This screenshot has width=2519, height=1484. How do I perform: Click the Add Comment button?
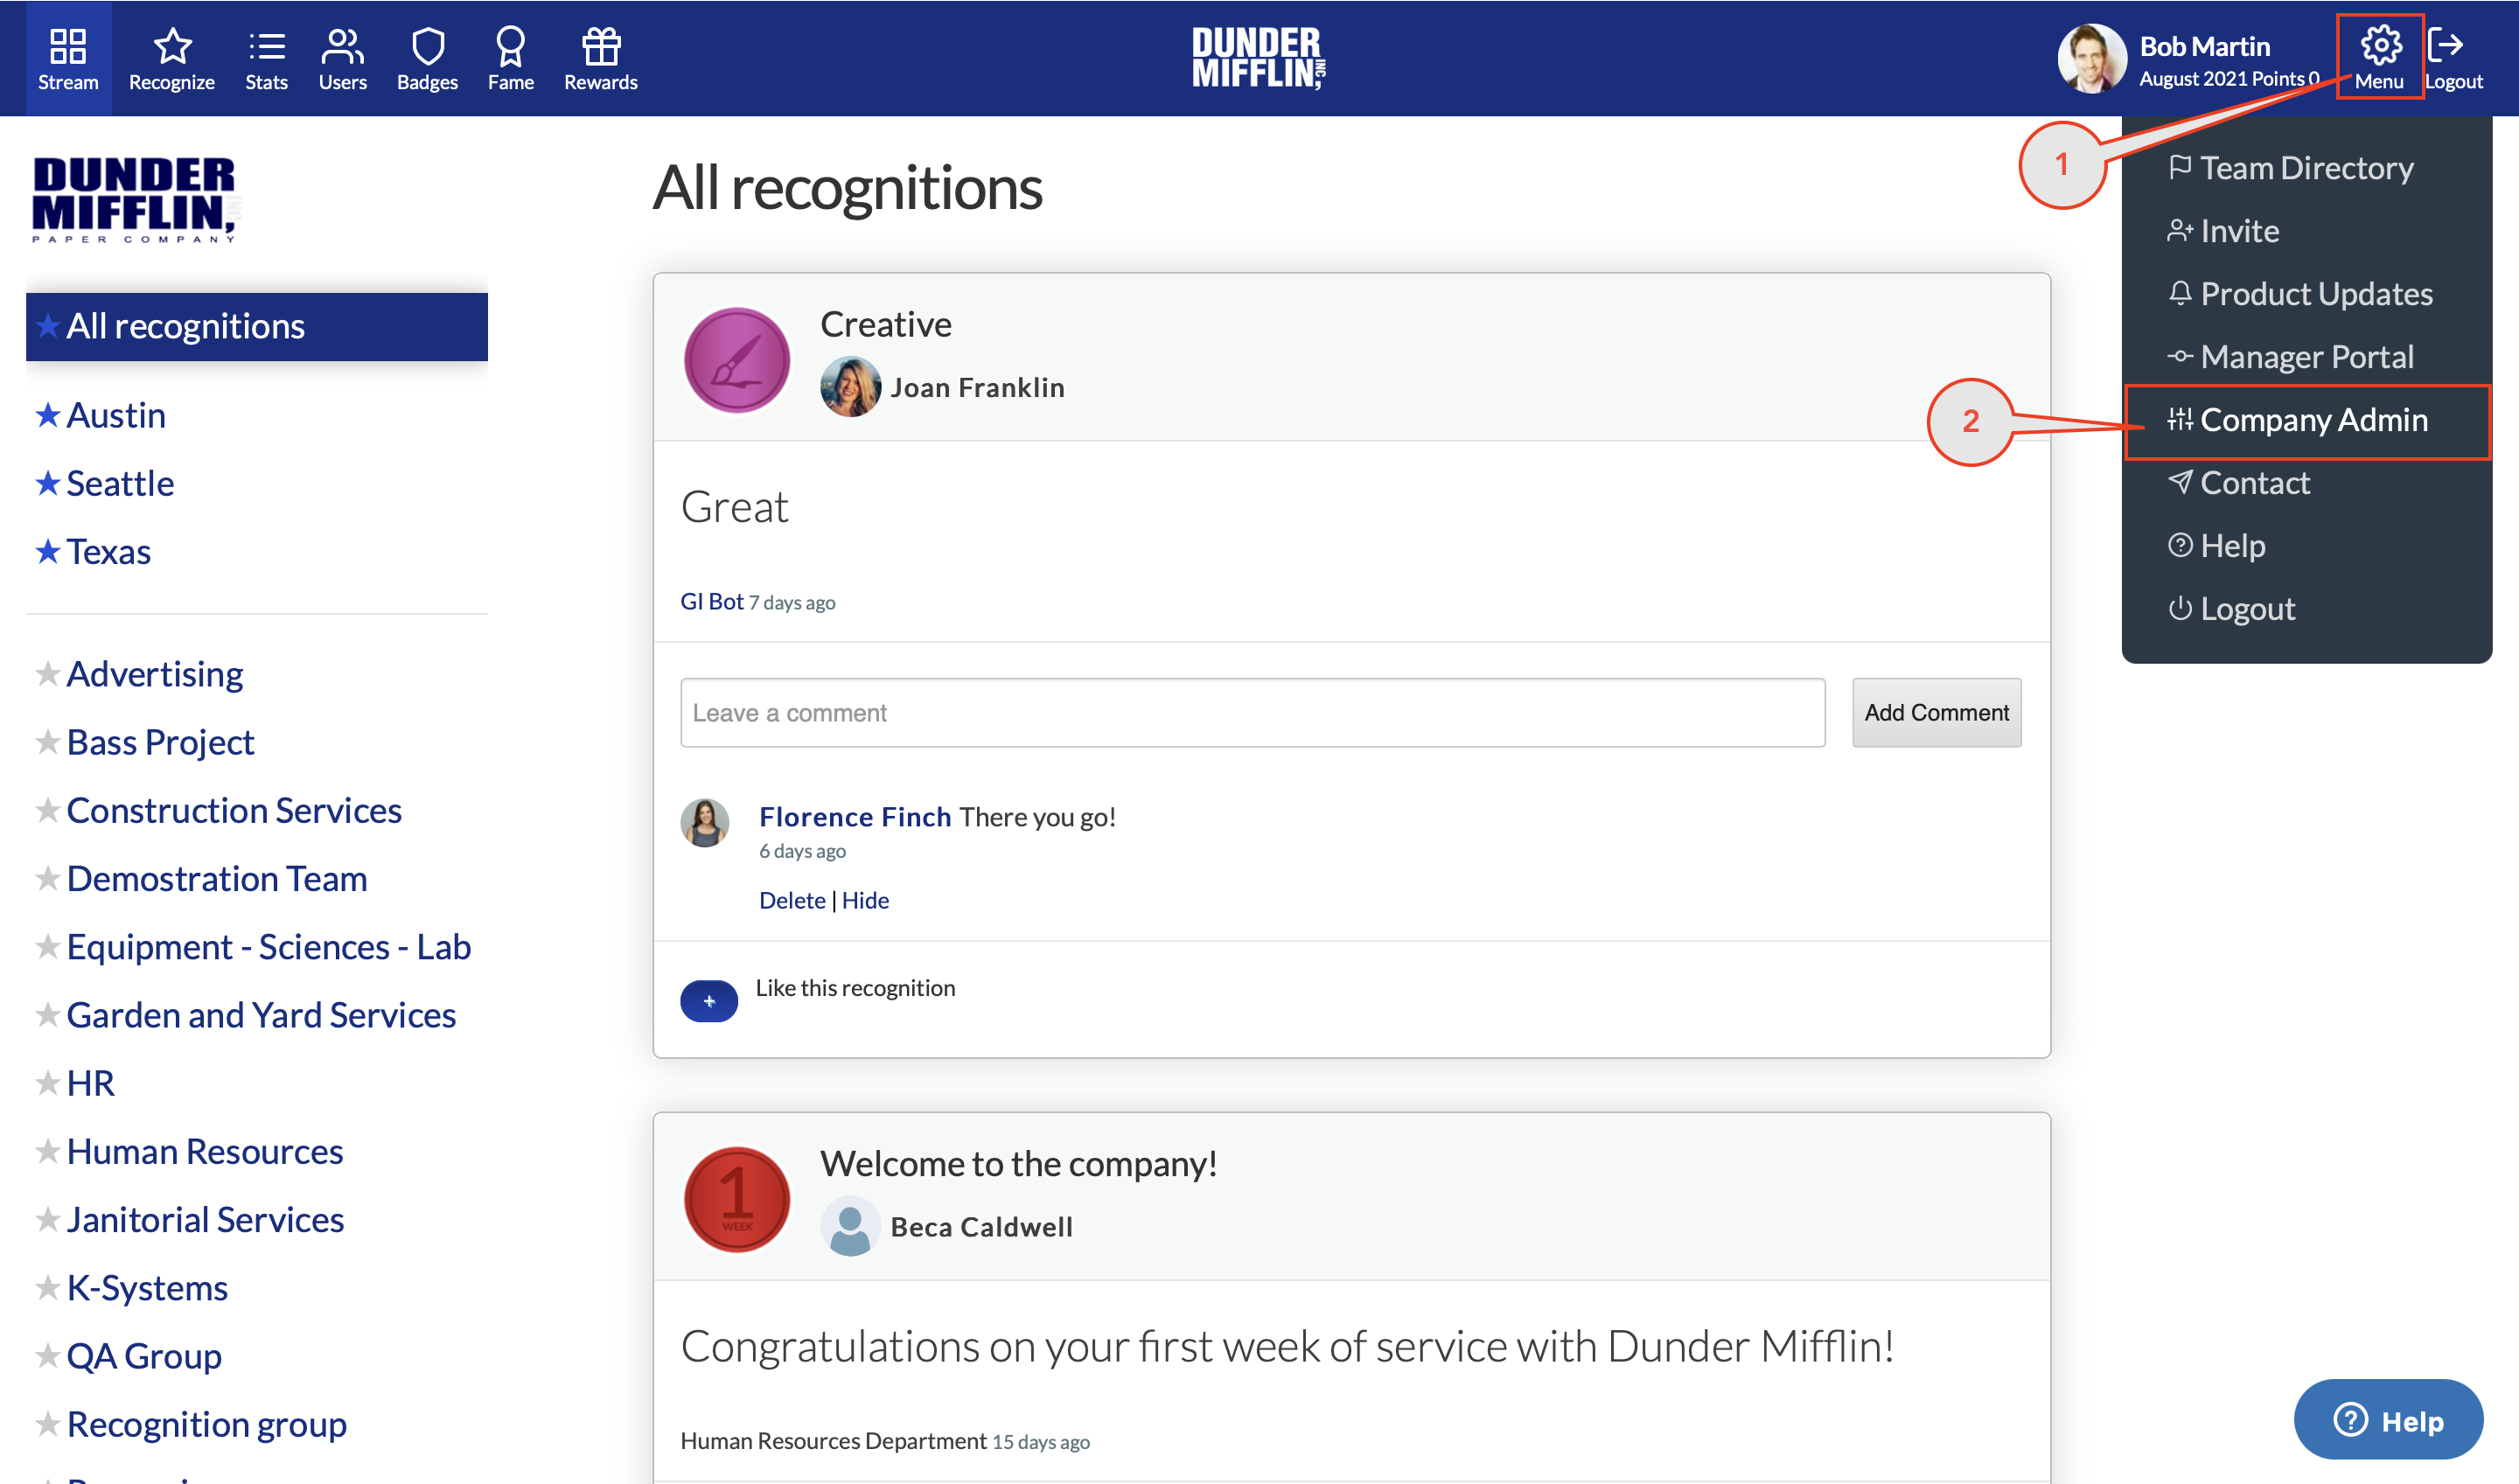tap(1935, 712)
